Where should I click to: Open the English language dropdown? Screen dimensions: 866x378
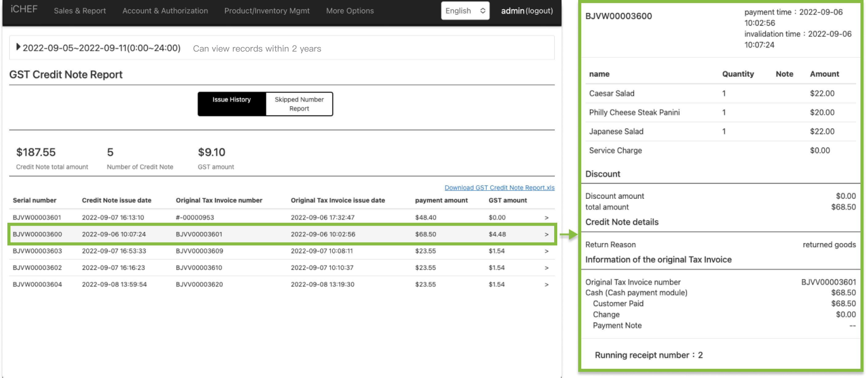[x=465, y=11]
